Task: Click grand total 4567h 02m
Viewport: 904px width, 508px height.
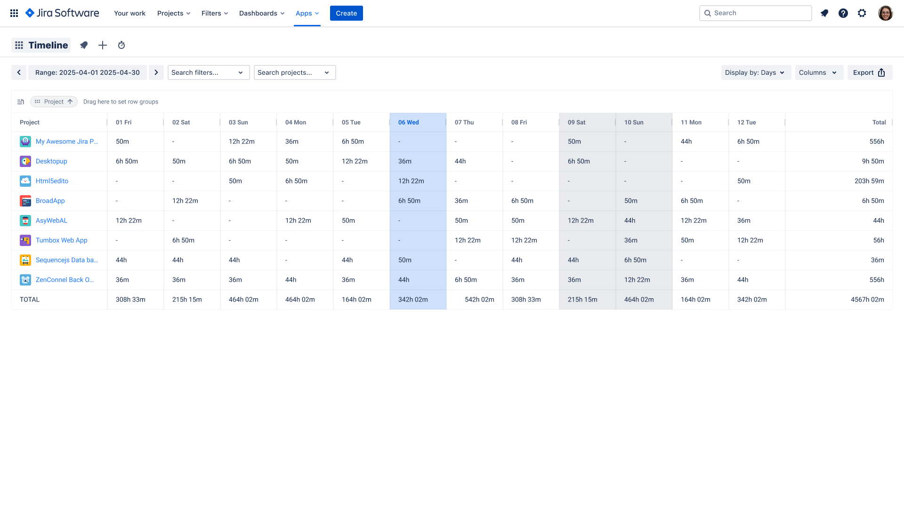Action: click(x=867, y=300)
